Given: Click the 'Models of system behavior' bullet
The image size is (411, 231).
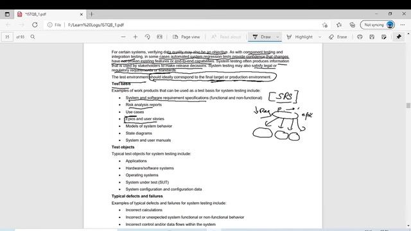Looking at the screenshot, I should pyautogui.click(x=148, y=126).
